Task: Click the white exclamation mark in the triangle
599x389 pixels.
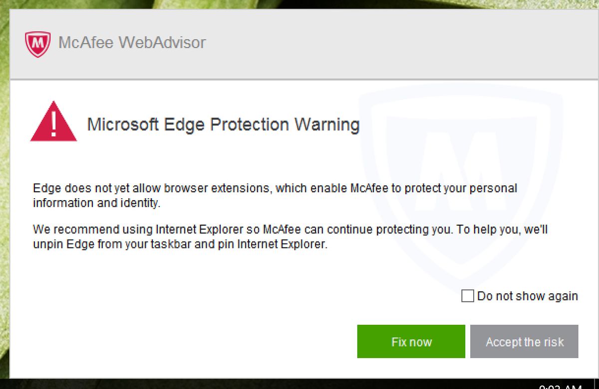Action: coord(53,125)
